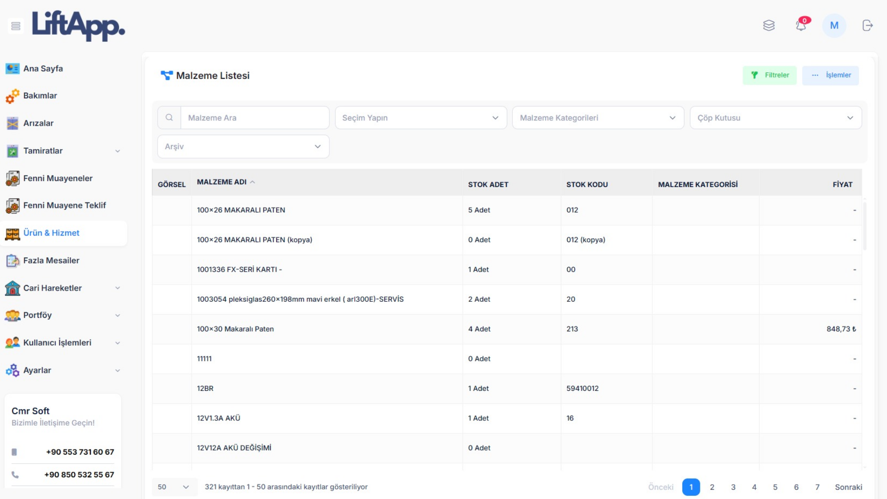Open the Çöp Kutusu dropdown
Screen dimensions: 887x499
pos(775,118)
